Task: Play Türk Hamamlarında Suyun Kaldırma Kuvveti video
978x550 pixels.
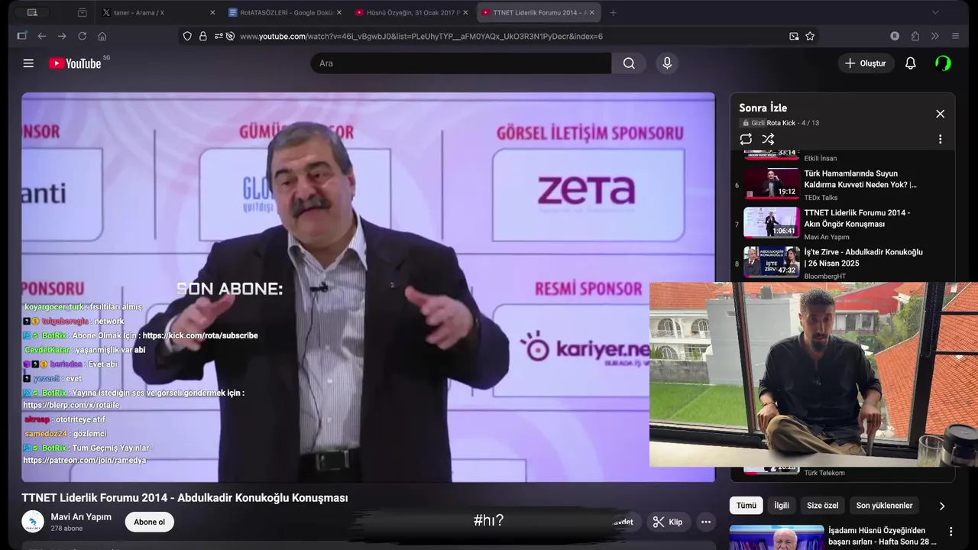Action: (x=860, y=179)
